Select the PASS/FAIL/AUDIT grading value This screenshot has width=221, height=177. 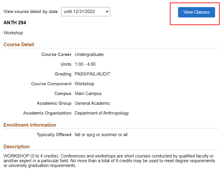[x=92, y=74]
